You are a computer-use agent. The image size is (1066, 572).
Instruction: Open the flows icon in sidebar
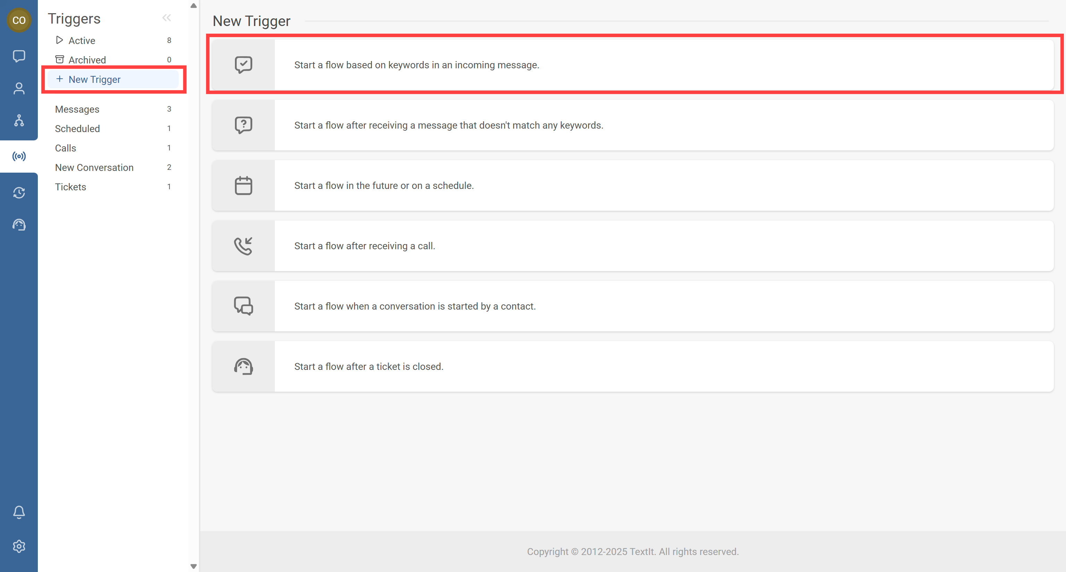[19, 121]
